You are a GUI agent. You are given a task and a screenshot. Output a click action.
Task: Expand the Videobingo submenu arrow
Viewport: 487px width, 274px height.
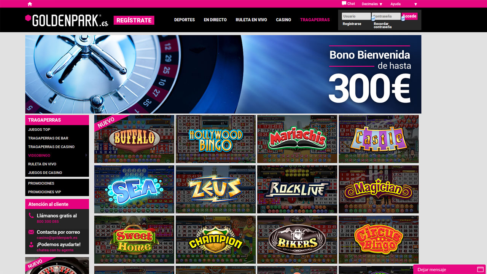click(x=86, y=155)
